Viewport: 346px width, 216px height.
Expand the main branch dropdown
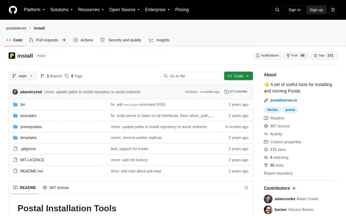(22, 76)
